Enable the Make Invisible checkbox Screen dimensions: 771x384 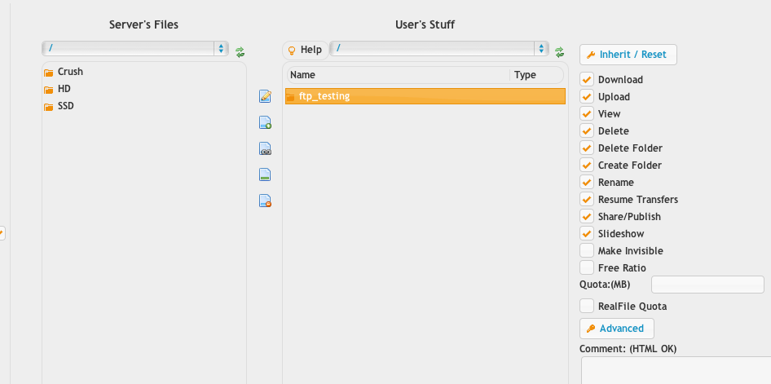coord(587,251)
